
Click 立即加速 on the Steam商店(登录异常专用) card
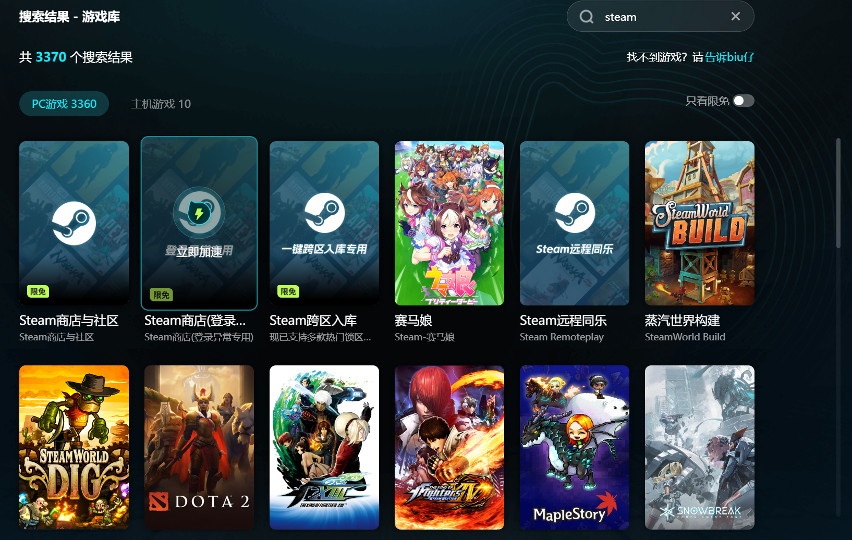coord(199,252)
